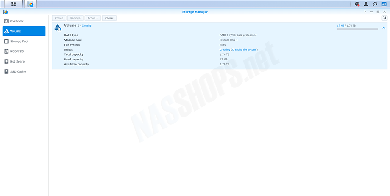The image size is (390, 196).
Task: Collapse the Volume 1 details chevron
Action: click(x=384, y=28)
